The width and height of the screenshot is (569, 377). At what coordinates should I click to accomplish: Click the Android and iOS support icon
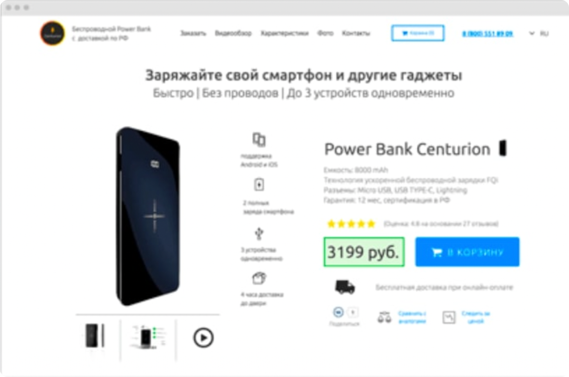point(259,140)
